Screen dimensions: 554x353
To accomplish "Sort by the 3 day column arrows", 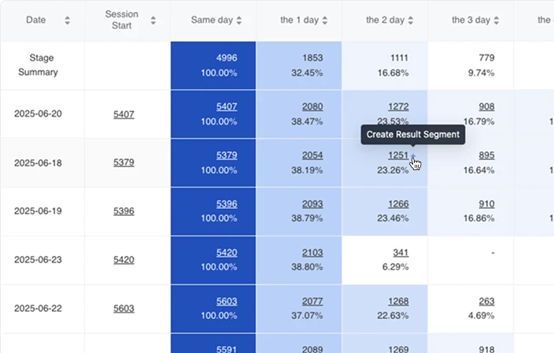I will tap(497, 20).
